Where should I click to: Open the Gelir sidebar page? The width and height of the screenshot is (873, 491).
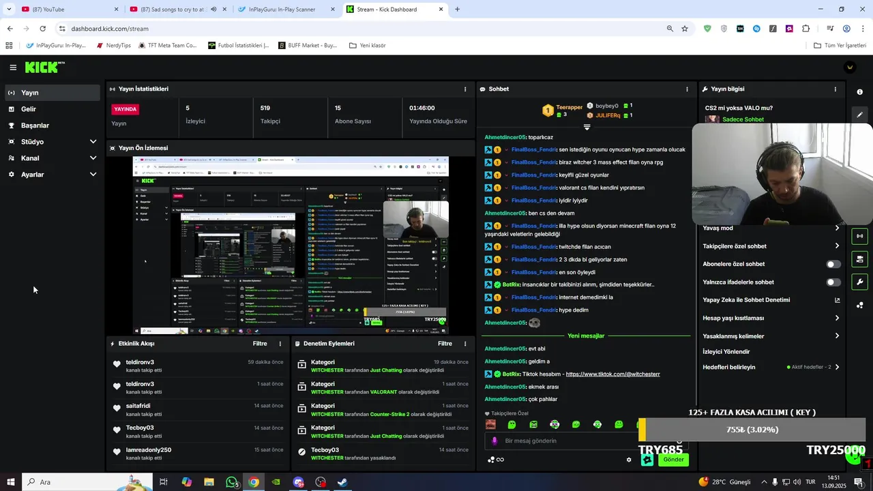point(53,109)
